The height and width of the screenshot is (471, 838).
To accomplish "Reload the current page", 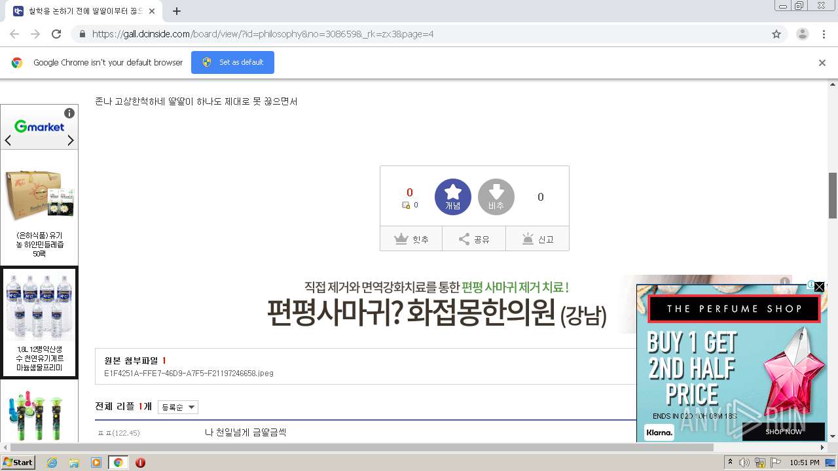I will 56,34.
